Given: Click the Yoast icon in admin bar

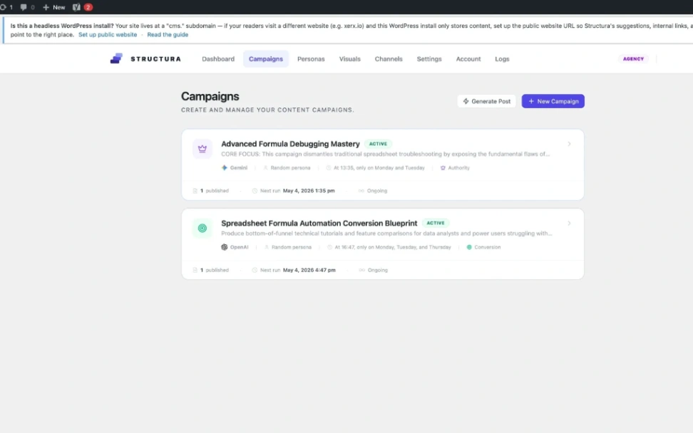Looking at the screenshot, I should pyautogui.click(x=76, y=7).
